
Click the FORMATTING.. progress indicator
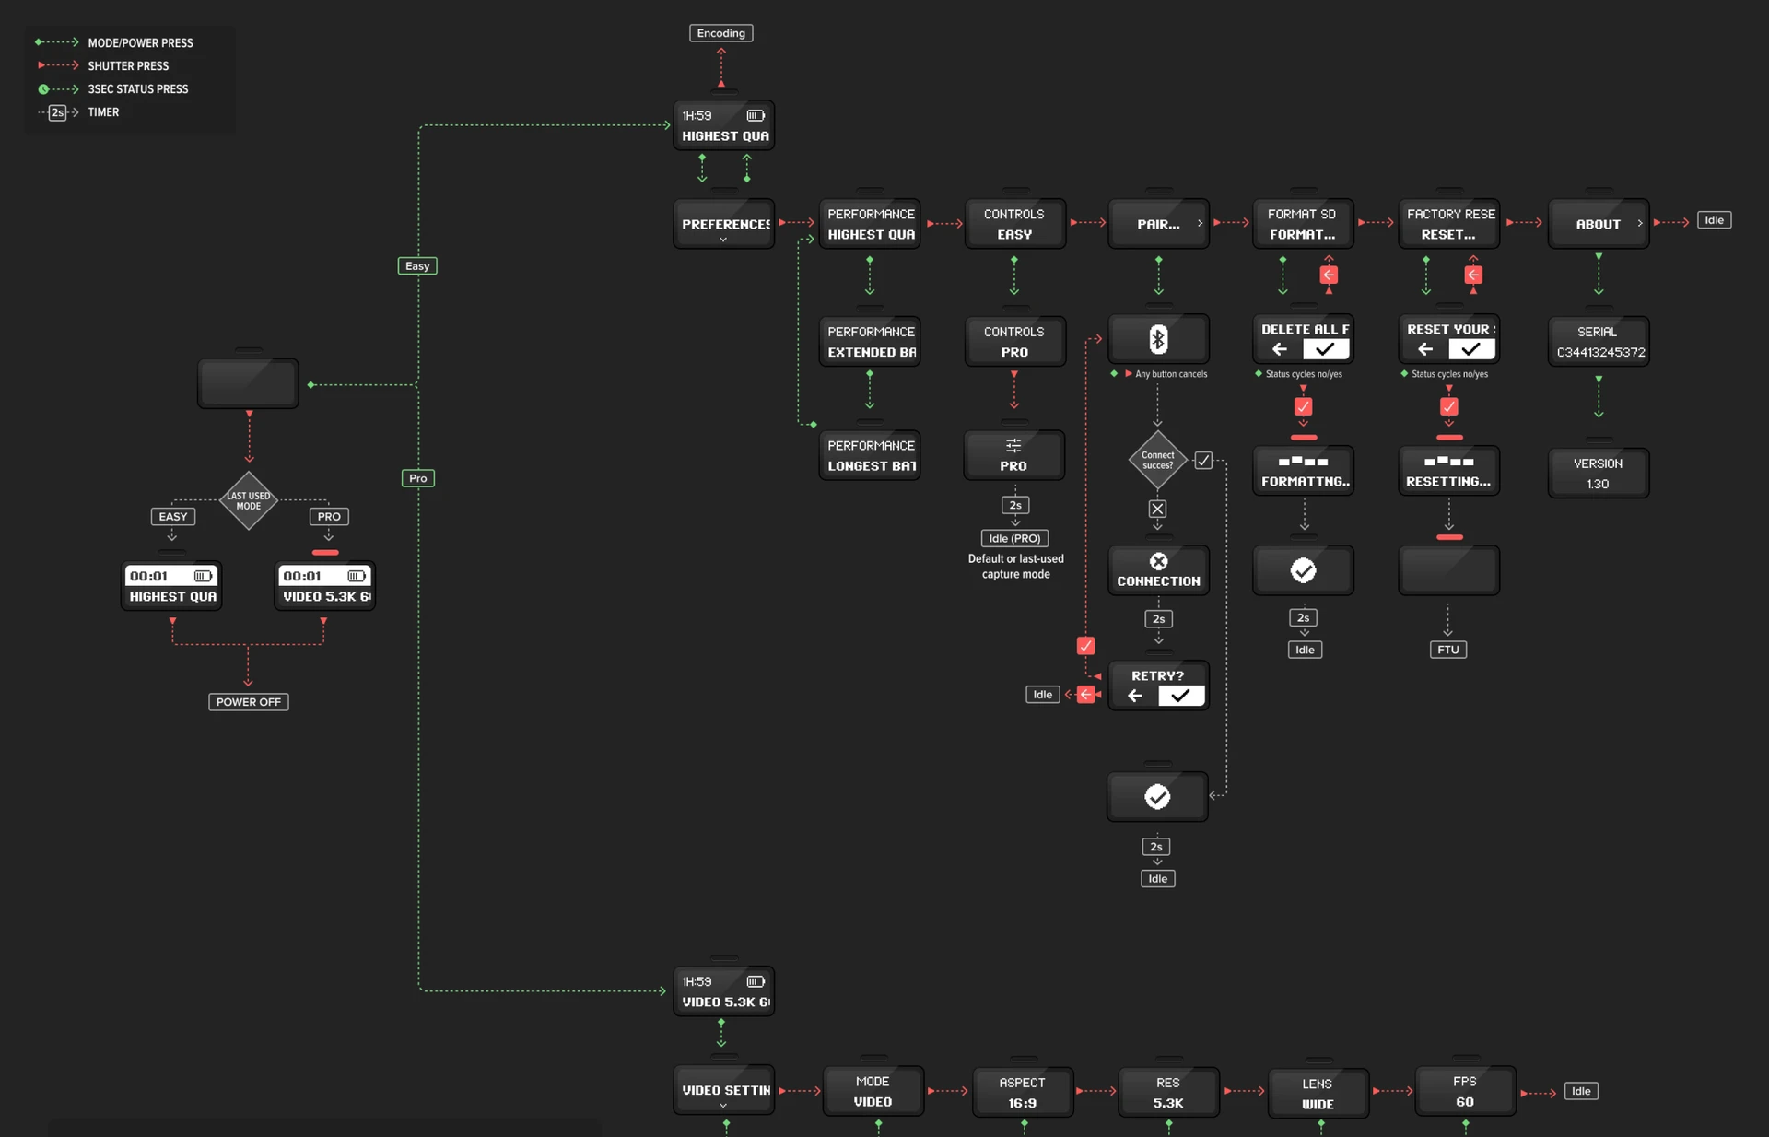coord(1303,462)
